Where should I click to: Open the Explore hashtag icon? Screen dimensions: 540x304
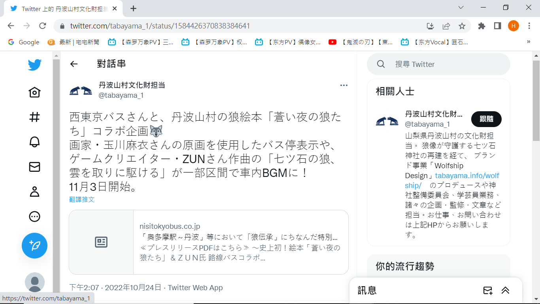click(35, 117)
